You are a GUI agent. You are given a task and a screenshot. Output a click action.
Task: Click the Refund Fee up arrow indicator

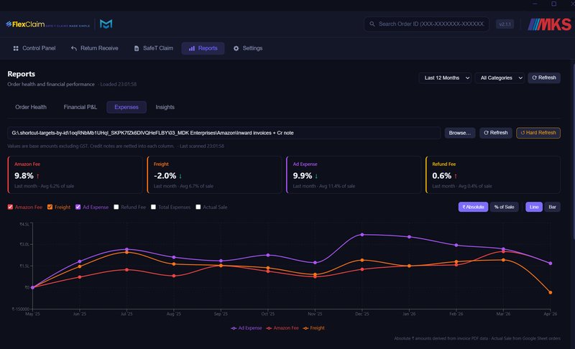coord(456,176)
